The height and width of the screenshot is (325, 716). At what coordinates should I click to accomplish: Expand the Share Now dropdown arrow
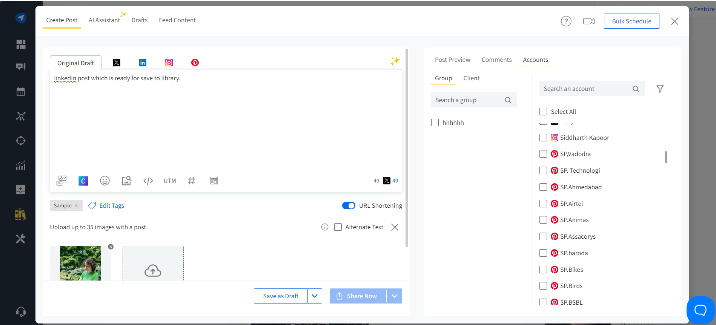point(395,296)
